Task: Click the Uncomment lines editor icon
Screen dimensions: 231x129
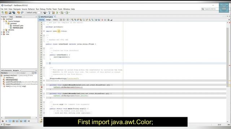Action: point(112,20)
